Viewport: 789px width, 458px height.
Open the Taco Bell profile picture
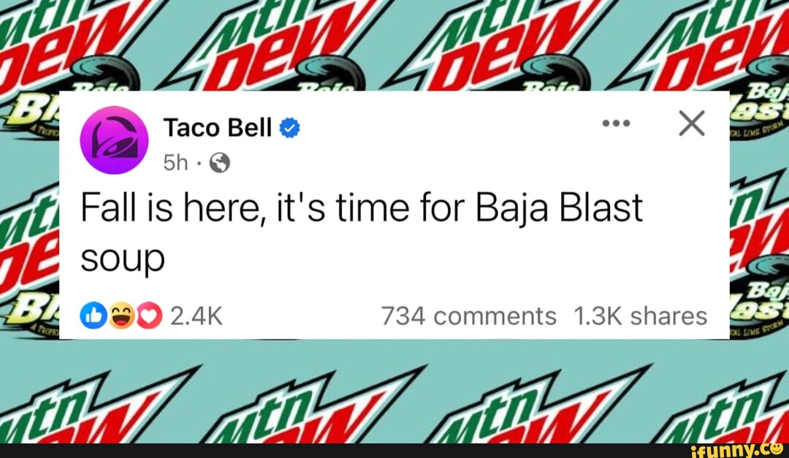click(114, 140)
